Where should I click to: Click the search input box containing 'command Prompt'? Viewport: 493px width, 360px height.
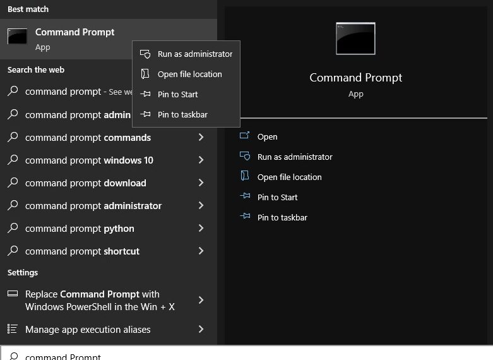click(246, 353)
